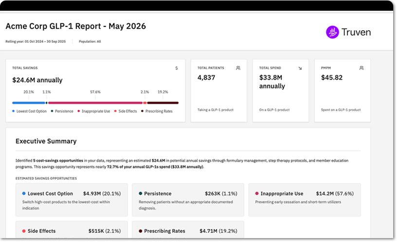
Task: Select the blue 20.1% bar segment
Action: (29, 103)
